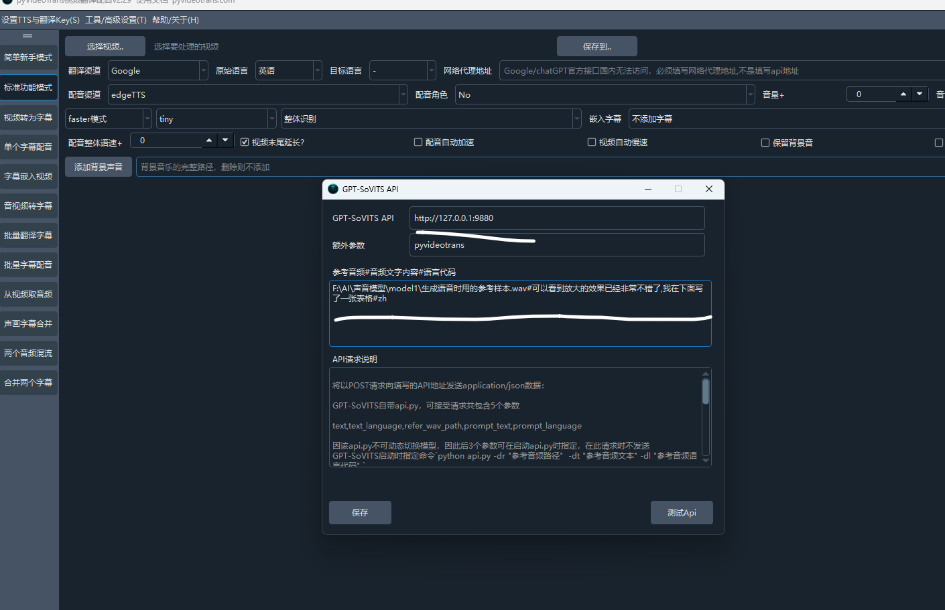Image resolution: width=945 pixels, height=610 pixels.
Task: Expand the 配音角色 No dropdown
Action: (x=605, y=94)
